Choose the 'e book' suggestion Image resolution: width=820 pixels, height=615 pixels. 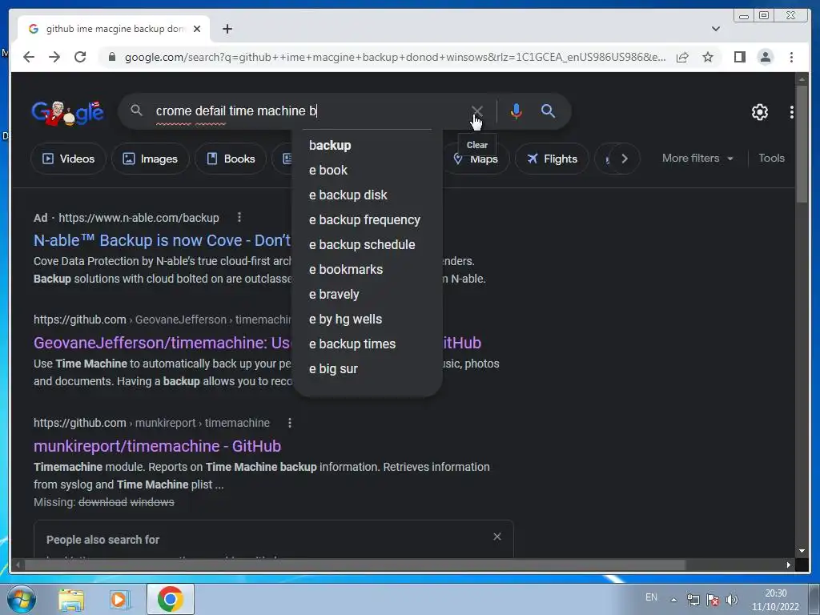[x=367, y=170]
